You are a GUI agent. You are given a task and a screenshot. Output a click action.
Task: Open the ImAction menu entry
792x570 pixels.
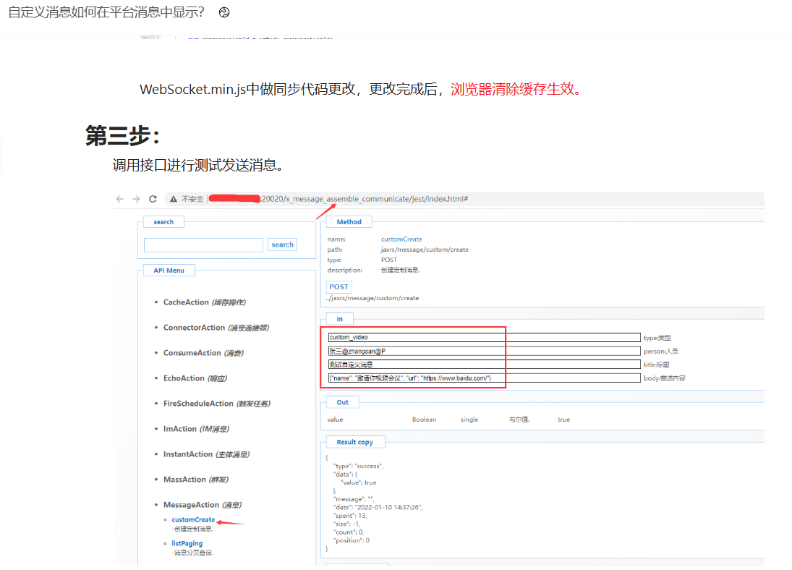click(196, 428)
